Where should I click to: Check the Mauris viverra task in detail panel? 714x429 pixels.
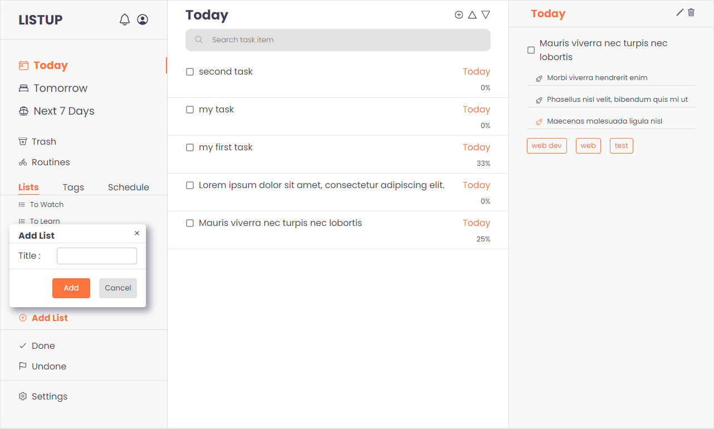(x=530, y=50)
